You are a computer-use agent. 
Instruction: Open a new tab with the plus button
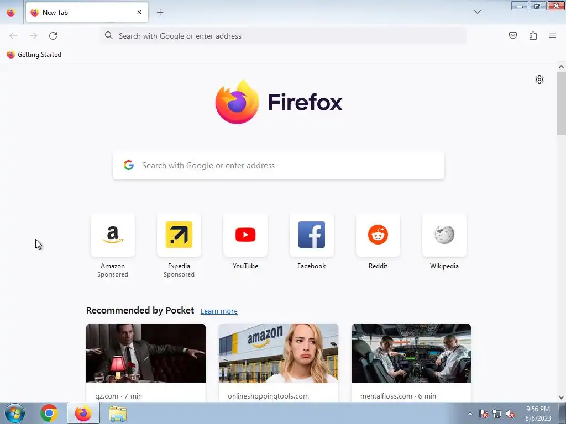pos(160,13)
